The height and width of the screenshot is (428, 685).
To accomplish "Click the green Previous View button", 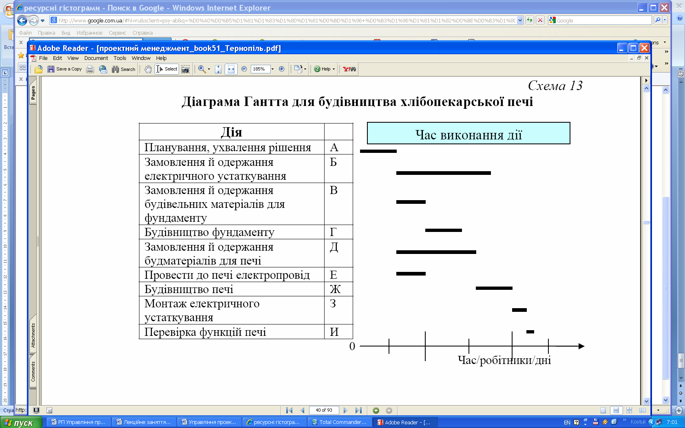I will pos(376,410).
